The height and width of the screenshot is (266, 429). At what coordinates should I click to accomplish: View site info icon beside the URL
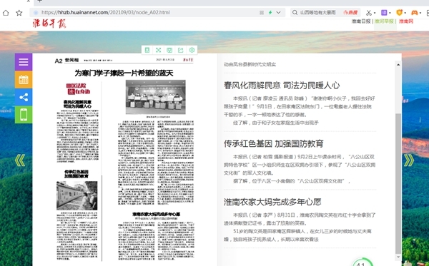pos(36,13)
